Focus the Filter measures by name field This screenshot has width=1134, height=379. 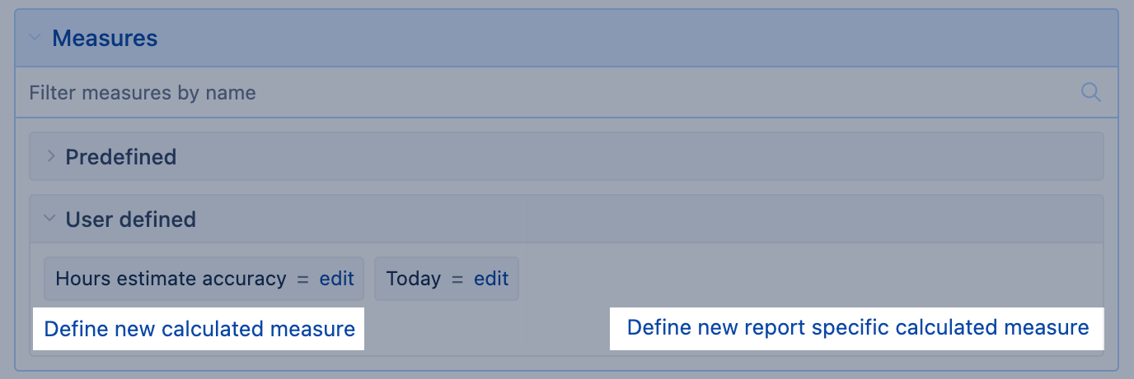pyautogui.click(x=494, y=93)
